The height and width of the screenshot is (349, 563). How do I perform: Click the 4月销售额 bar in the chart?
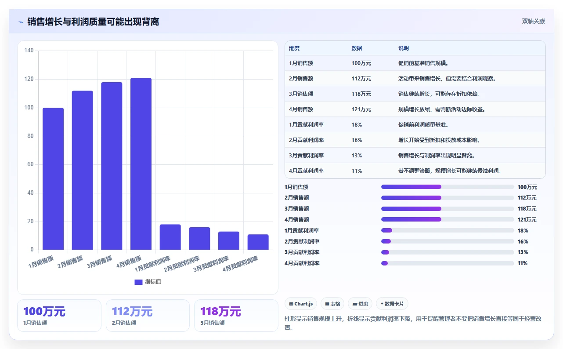tap(141, 164)
